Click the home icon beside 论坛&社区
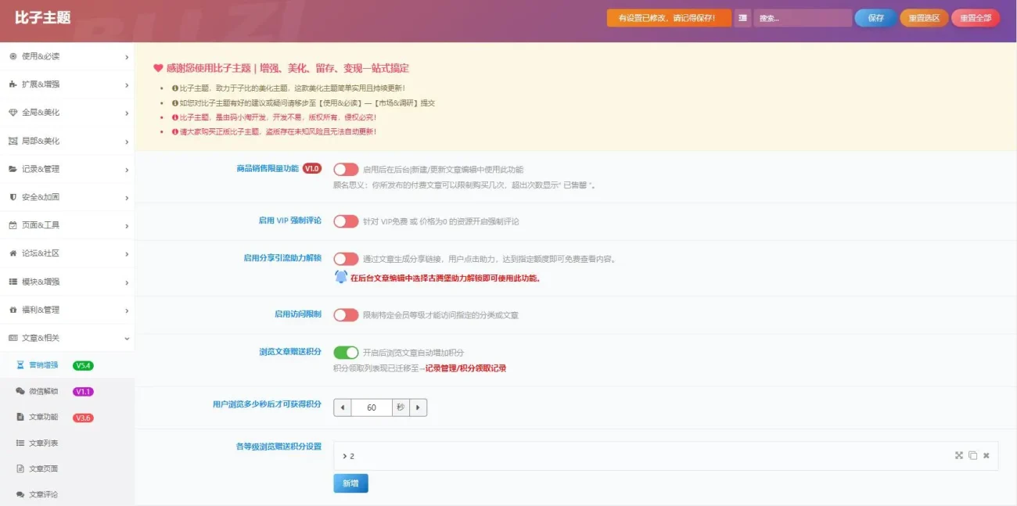The height and width of the screenshot is (506, 1017). coord(13,253)
